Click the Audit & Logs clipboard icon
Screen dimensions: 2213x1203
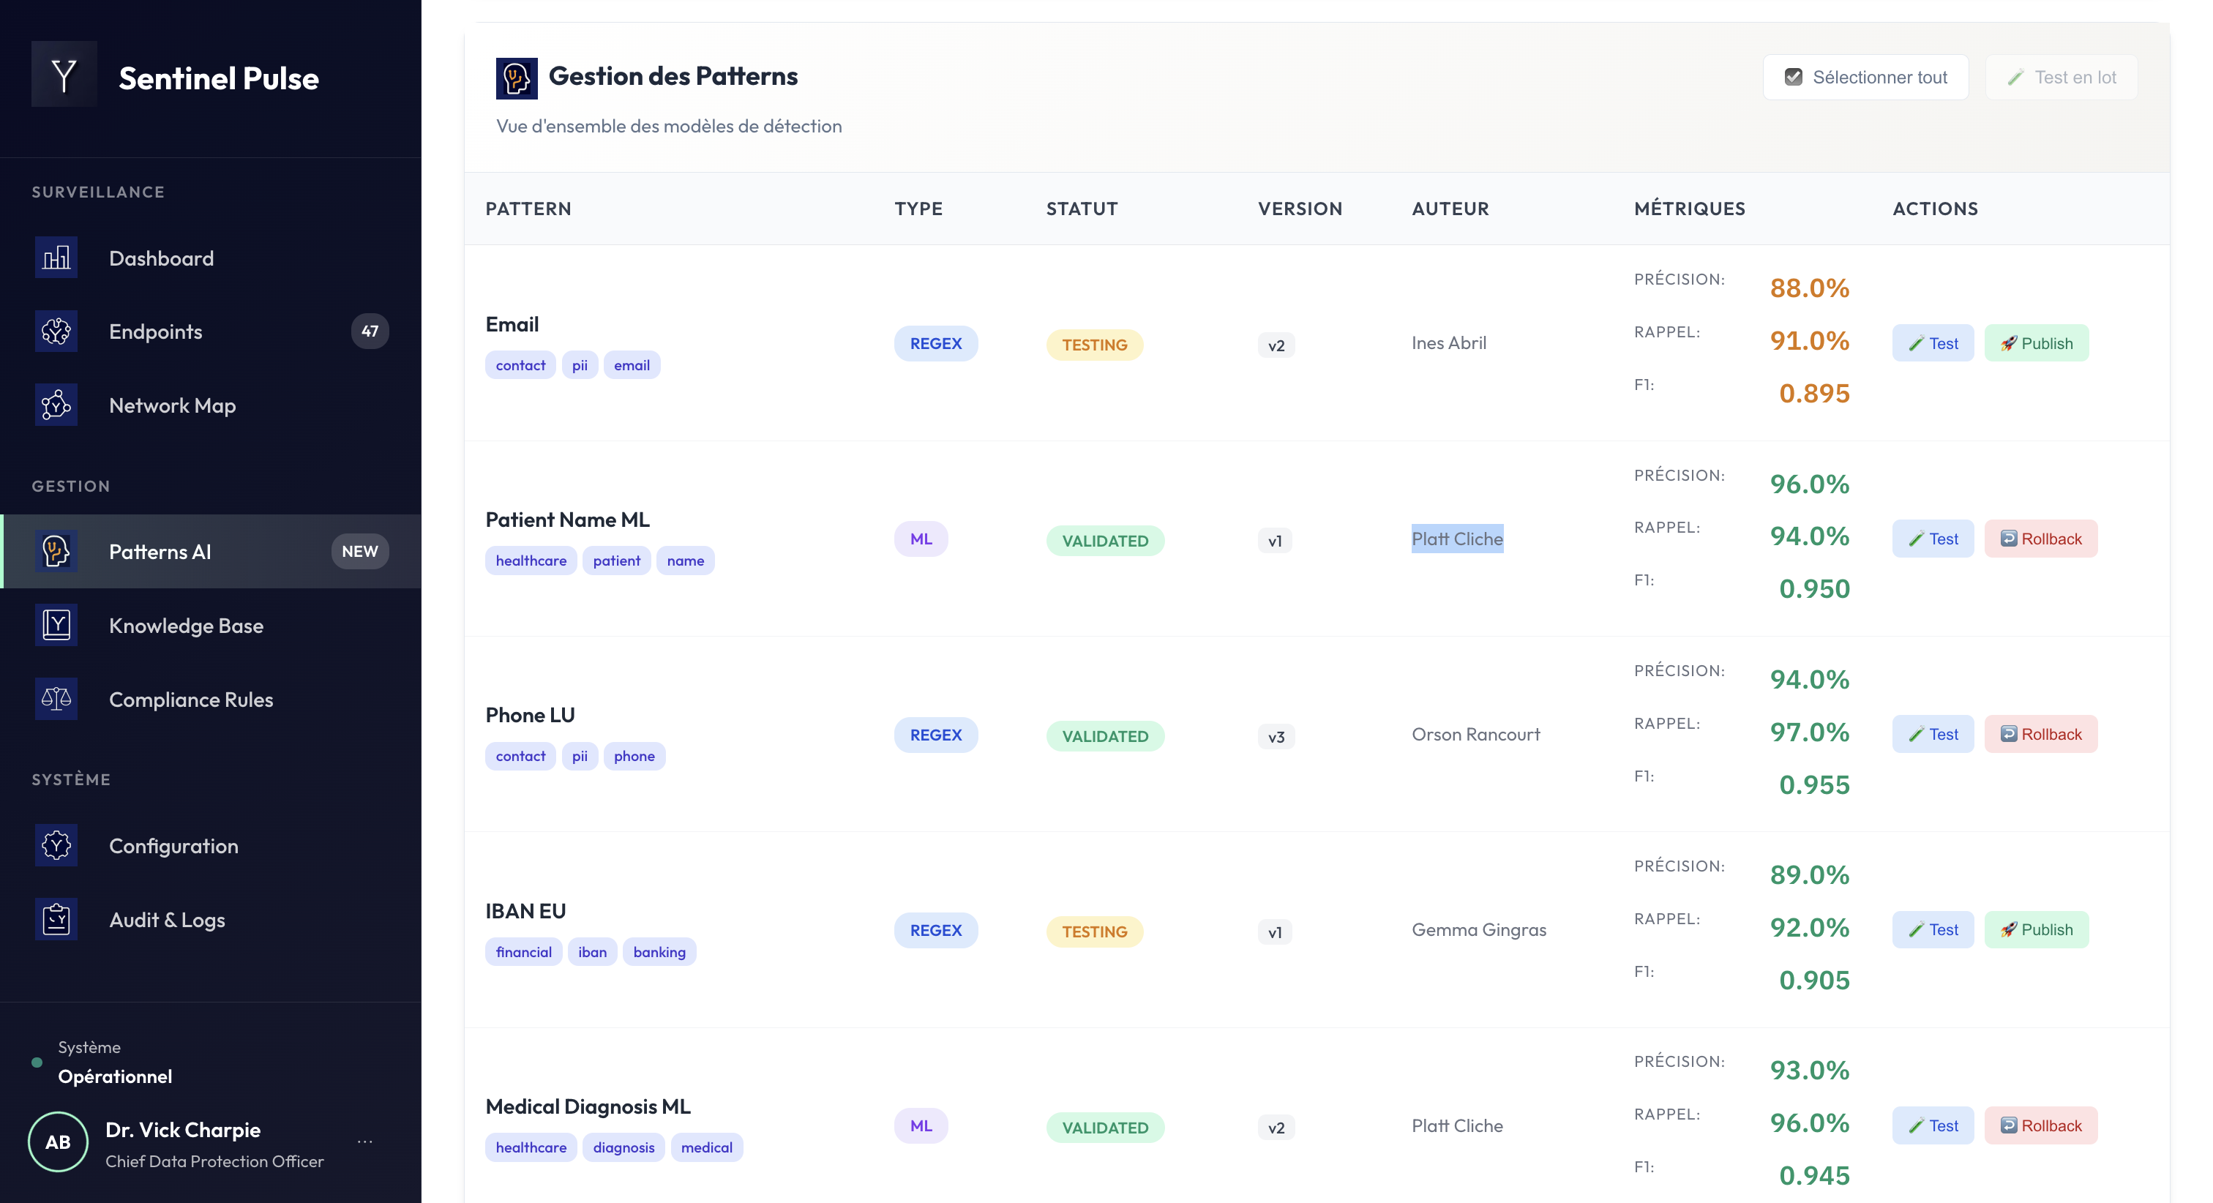(56, 919)
